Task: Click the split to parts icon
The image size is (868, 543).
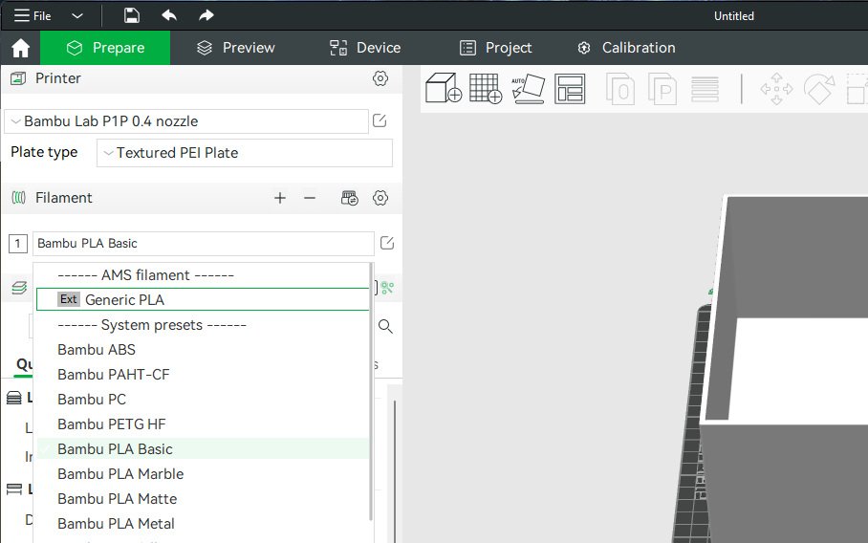Action: [662, 89]
